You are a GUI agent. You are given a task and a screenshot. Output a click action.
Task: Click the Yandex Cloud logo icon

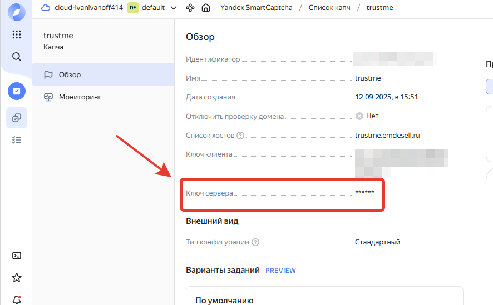[17, 12]
